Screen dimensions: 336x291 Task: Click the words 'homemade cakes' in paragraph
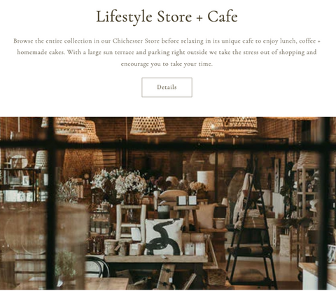[x=41, y=52]
